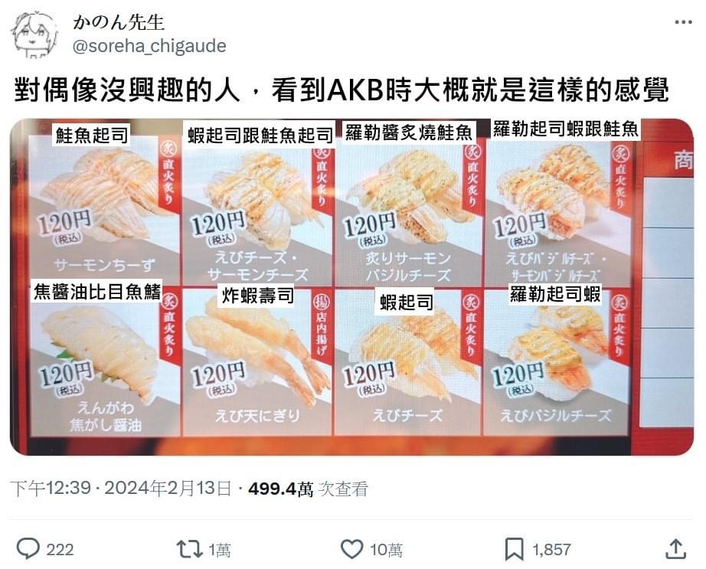The image size is (706, 569).
Task: Click the reply speech bubble icon
Action: click(28, 549)
